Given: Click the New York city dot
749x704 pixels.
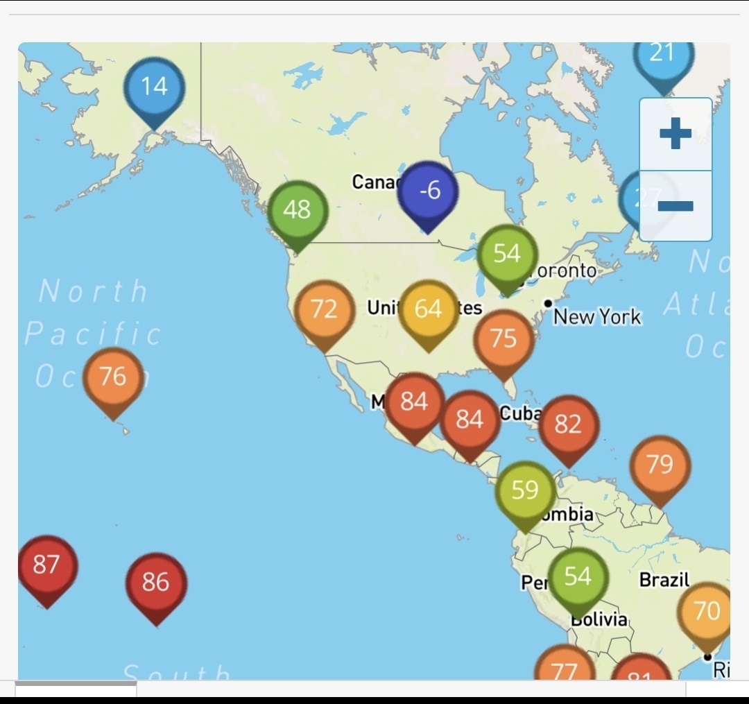Looking at the screenshot, I should (548, 303).
